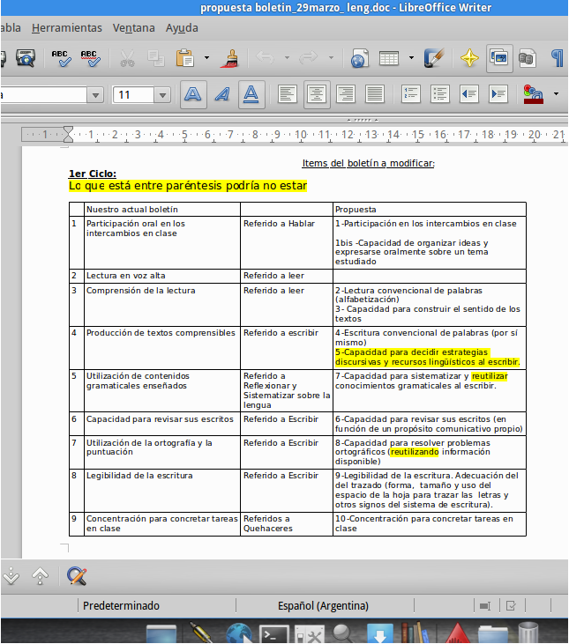Viewport: 569px width, 644px height.
Task: Click the Copy icon
Action: point(156,58)
